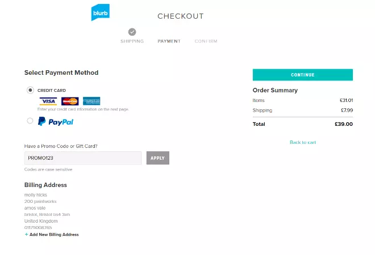Screen dimensions: 375x255
Task: Click the Credit Card label text
Action: [x=52, y=90]
